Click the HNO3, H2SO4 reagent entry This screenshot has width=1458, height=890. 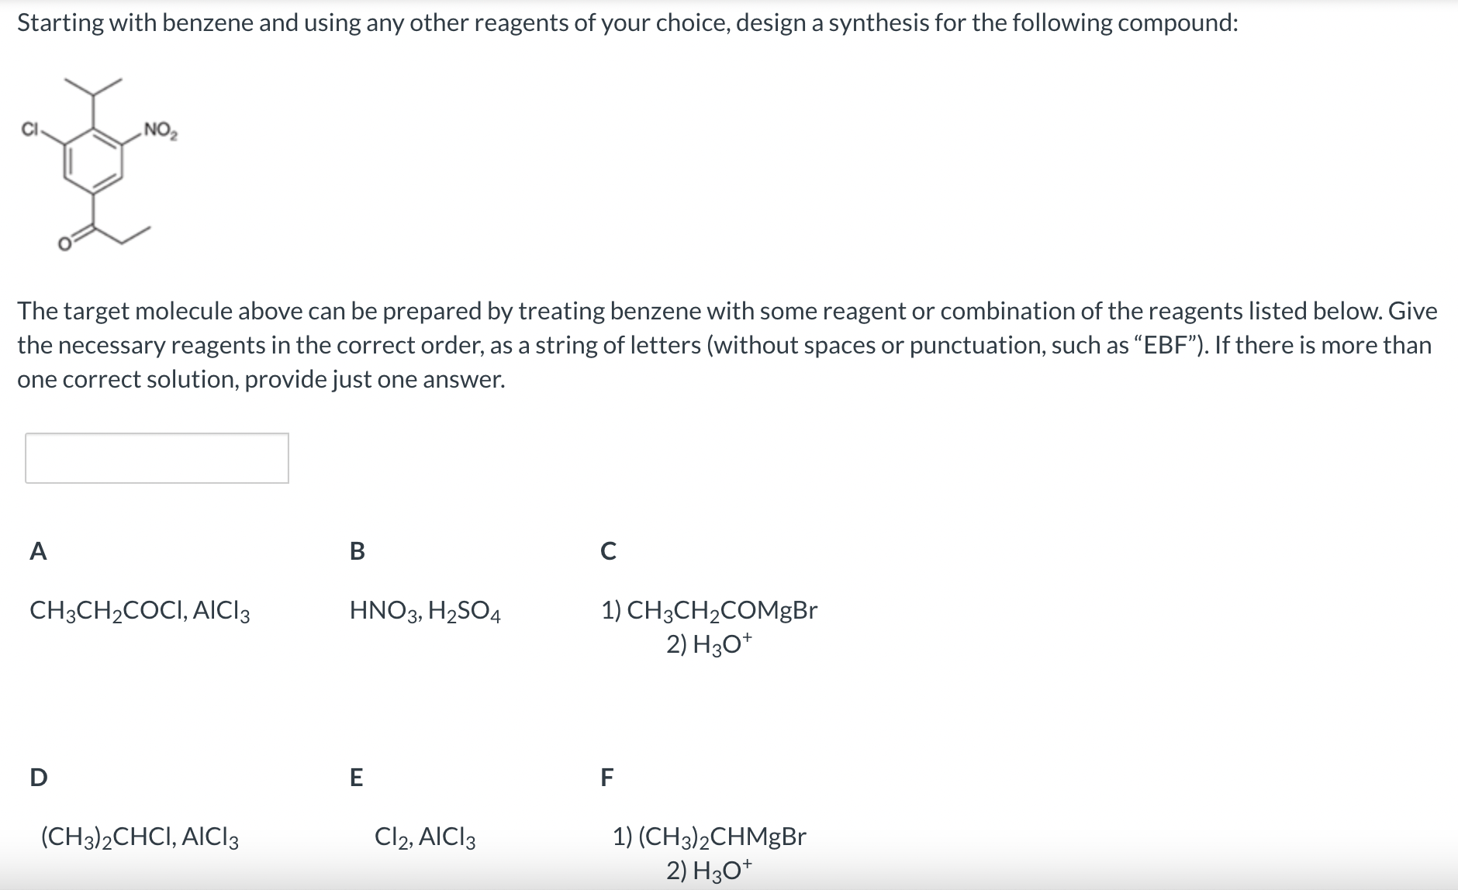point(424,612)
